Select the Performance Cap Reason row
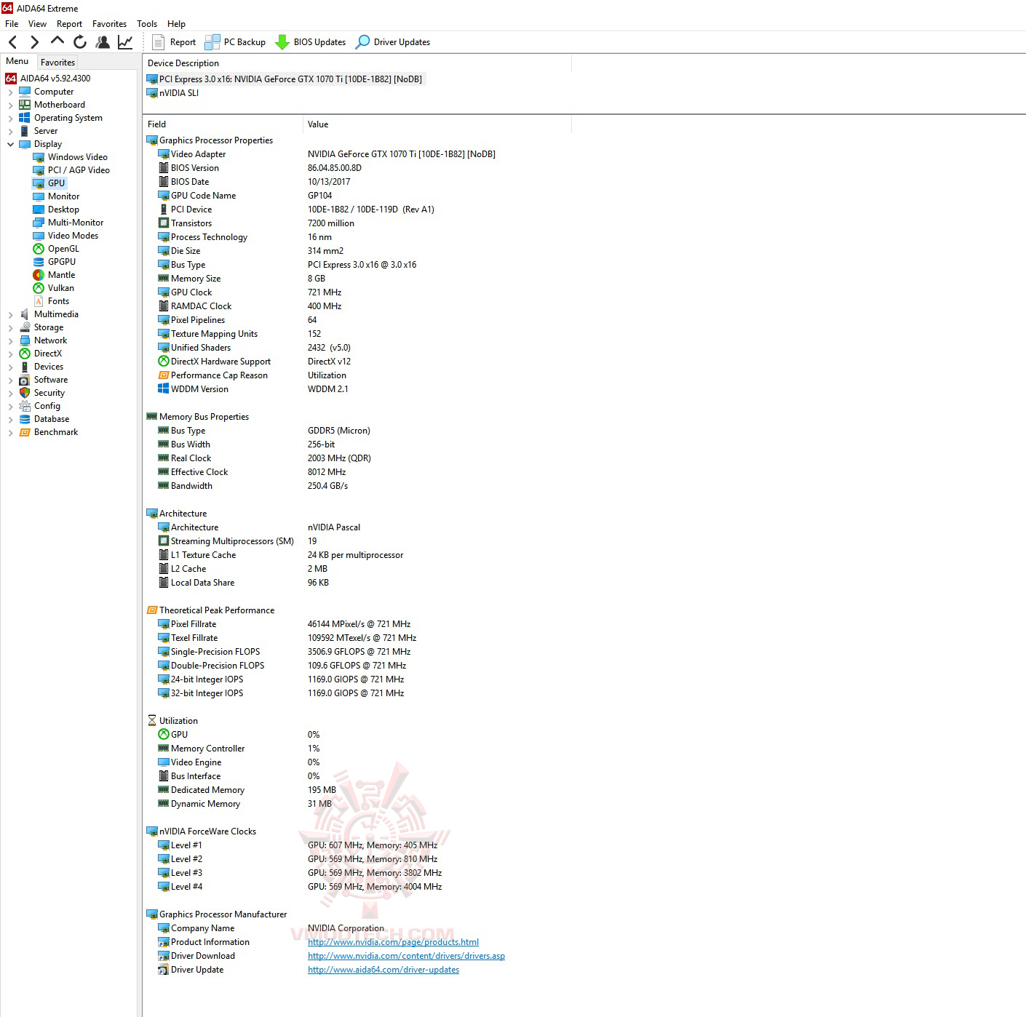1026x1017 pixels. point(252,375)
